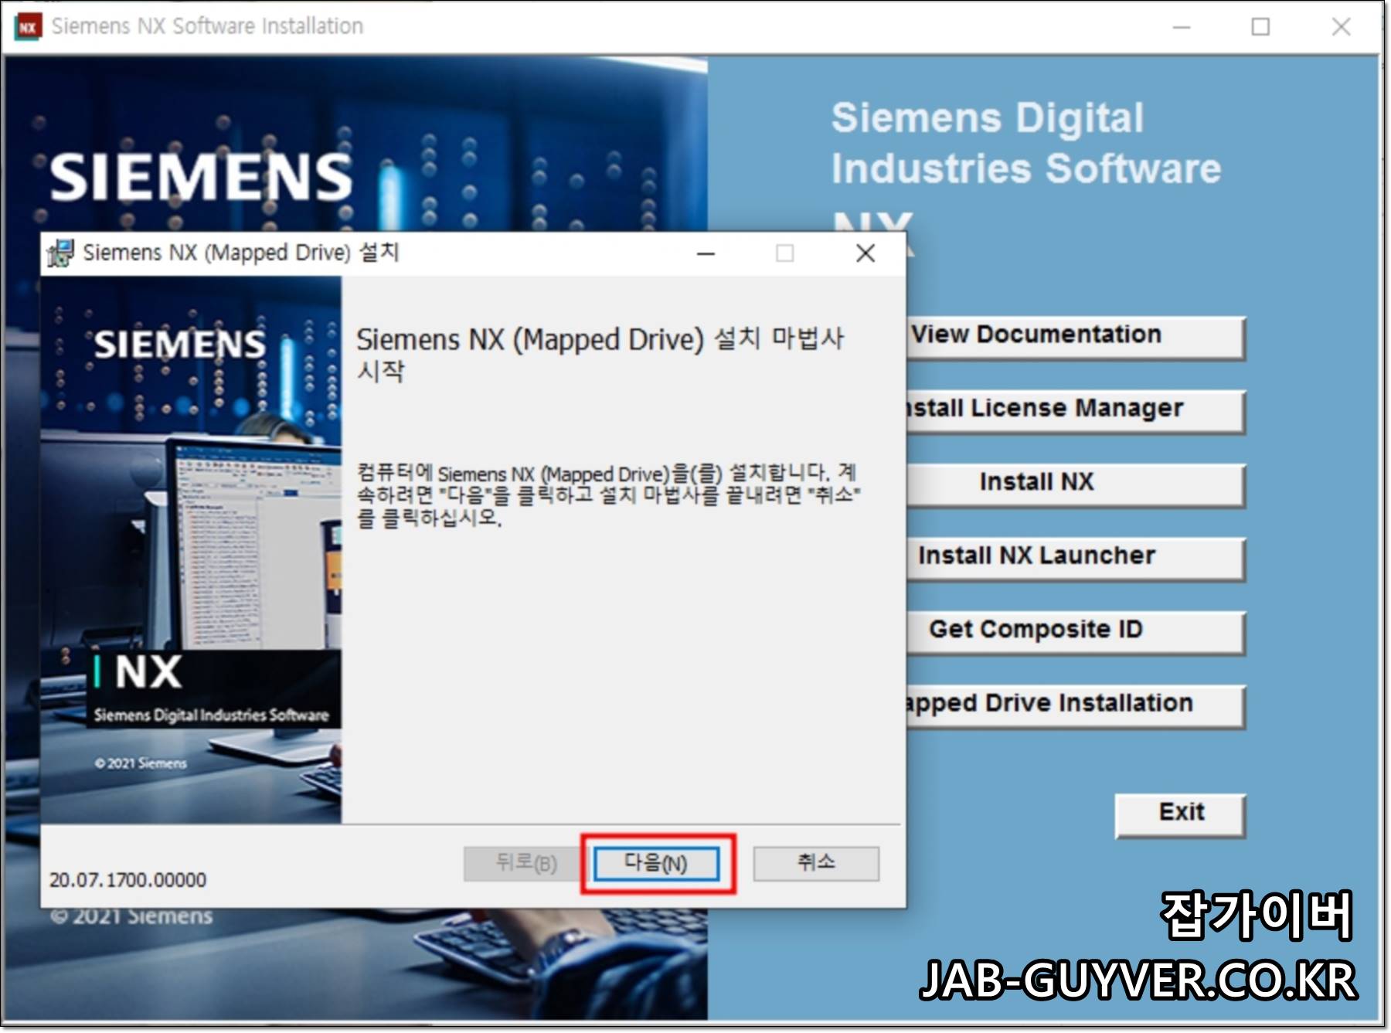Click the version text 20.07.1700.00000
The image size is (1391, 1033).
click(128, 879)
